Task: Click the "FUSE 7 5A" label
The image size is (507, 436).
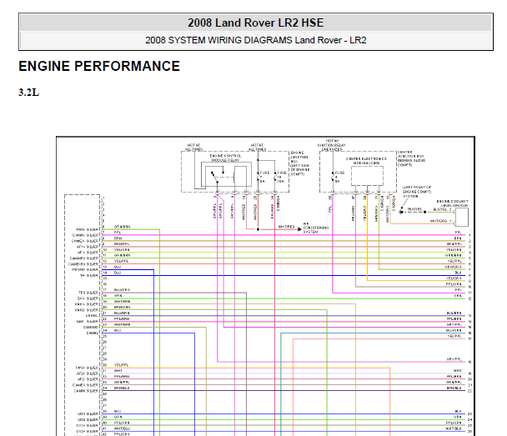Action: click(x=264, y=177)
